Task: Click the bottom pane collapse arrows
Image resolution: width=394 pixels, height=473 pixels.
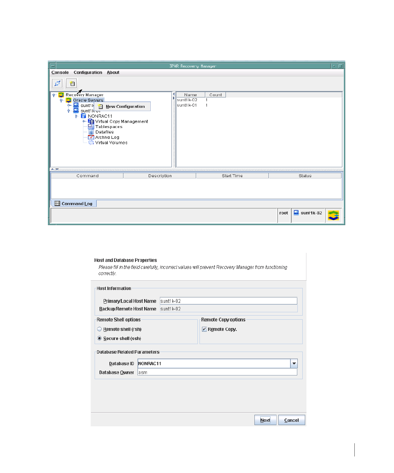Action: [55, 169]
